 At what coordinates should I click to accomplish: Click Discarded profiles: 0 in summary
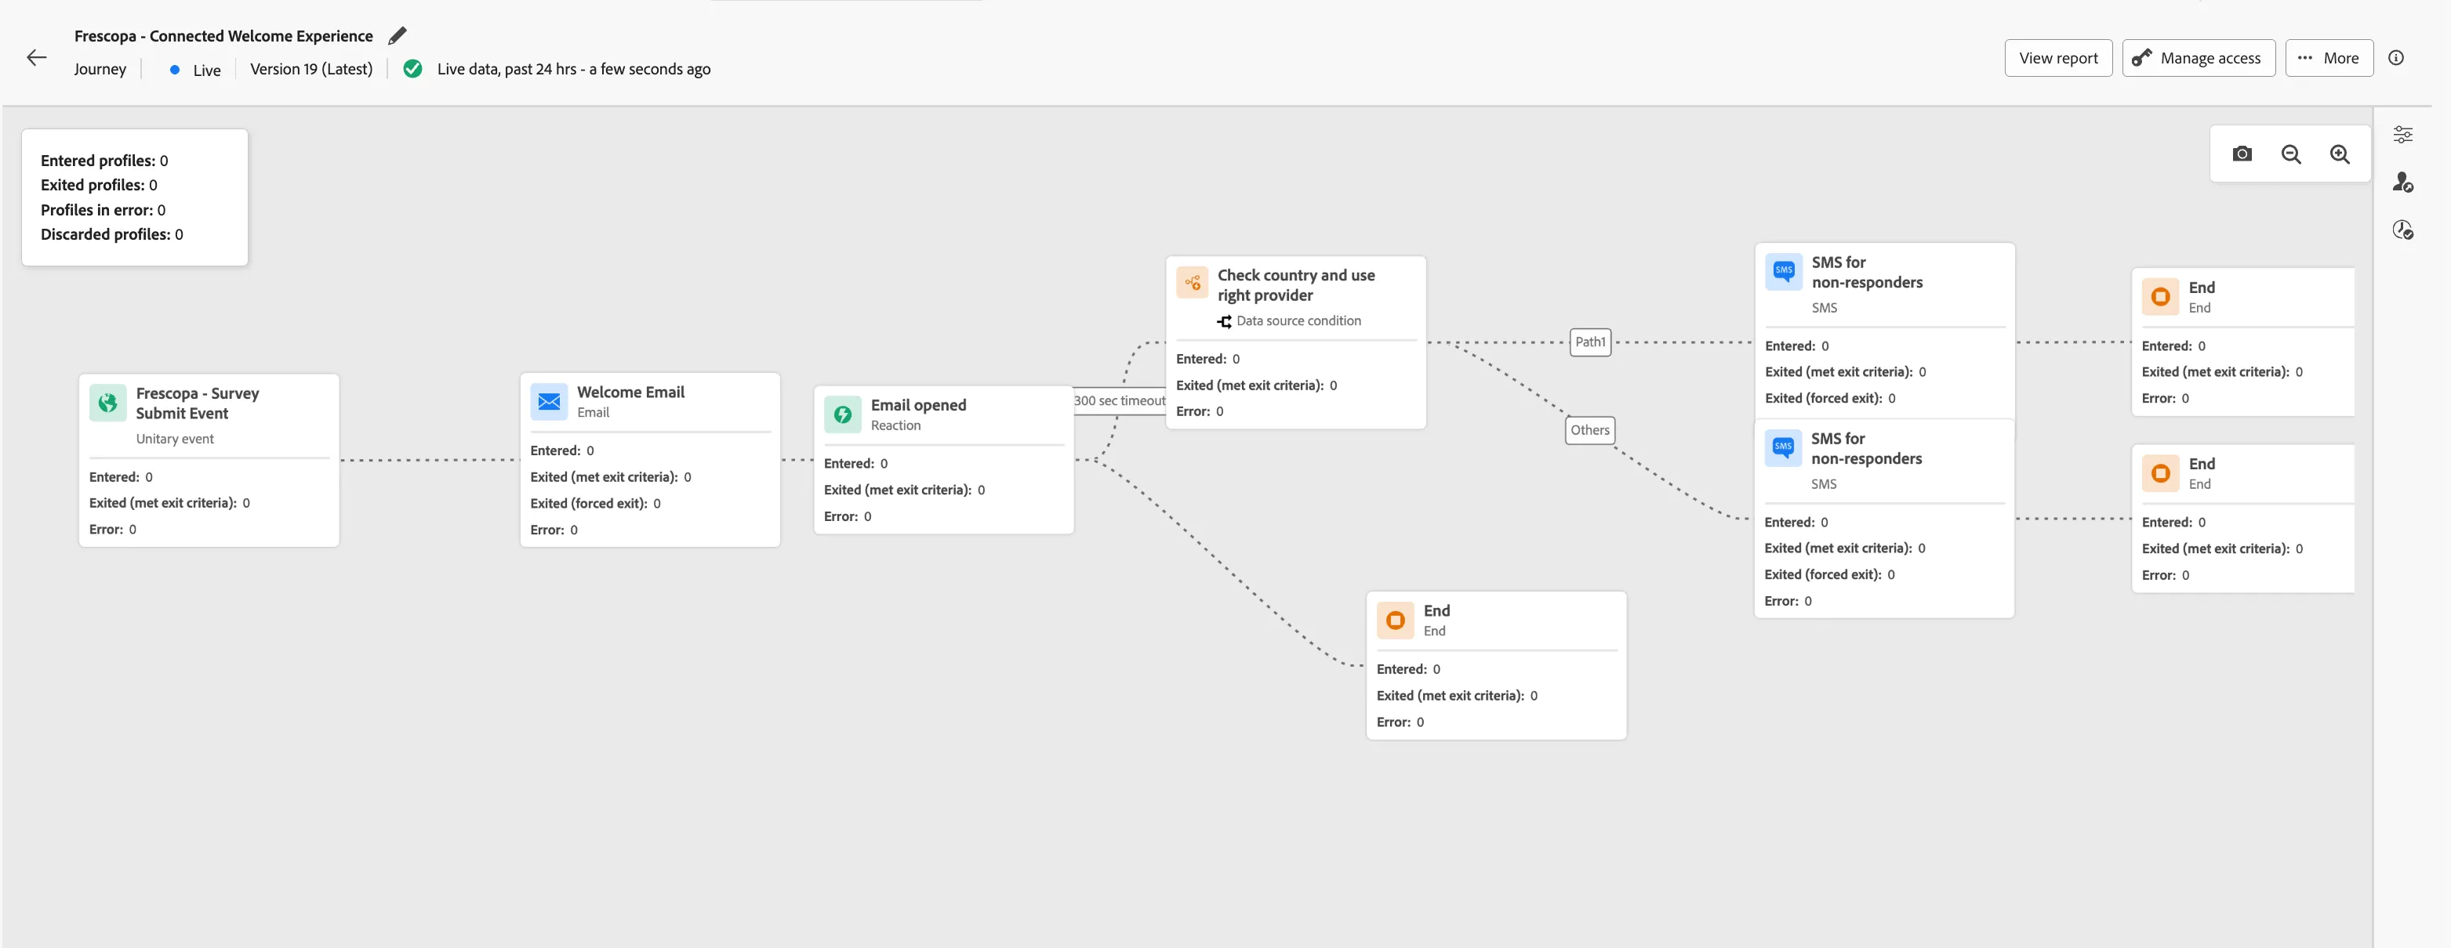[112, 235]
